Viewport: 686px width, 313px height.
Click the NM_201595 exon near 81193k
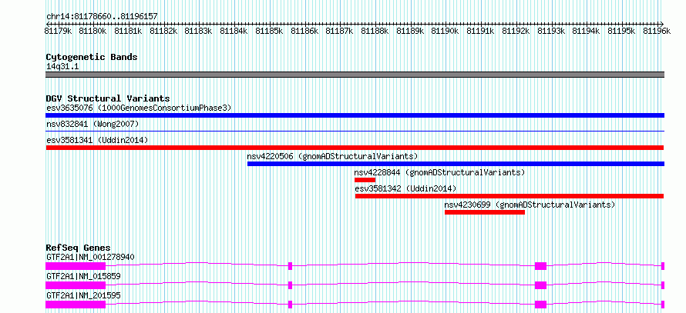pyautogui.click(x=541, y=305)
